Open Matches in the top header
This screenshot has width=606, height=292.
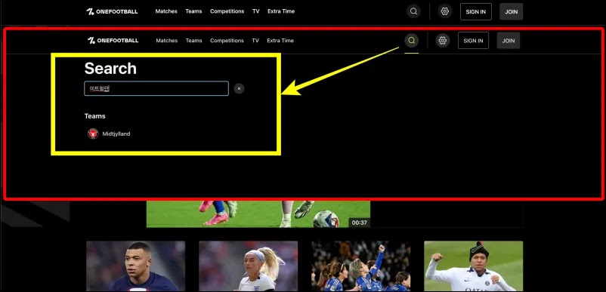pyautogui.click(x=166, y=11)
